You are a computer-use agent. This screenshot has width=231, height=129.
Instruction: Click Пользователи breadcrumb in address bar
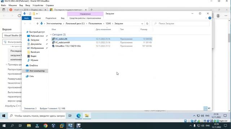95,24
